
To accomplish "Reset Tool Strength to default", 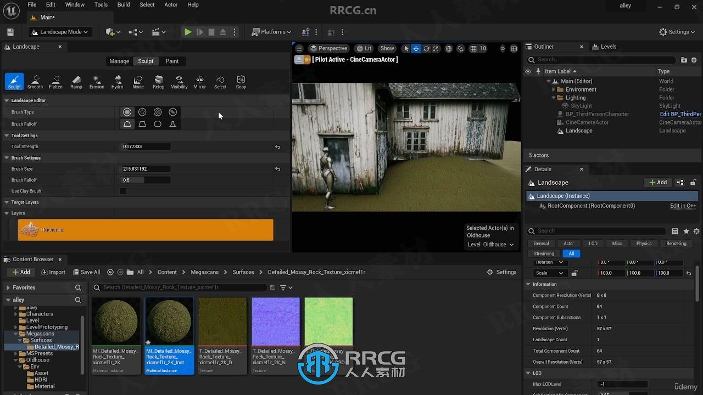I will [277, 146].
